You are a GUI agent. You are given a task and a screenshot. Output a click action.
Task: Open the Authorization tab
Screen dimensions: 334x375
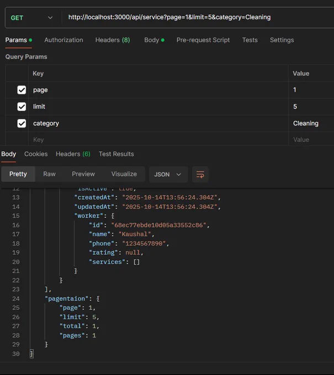tap(63, 40)
